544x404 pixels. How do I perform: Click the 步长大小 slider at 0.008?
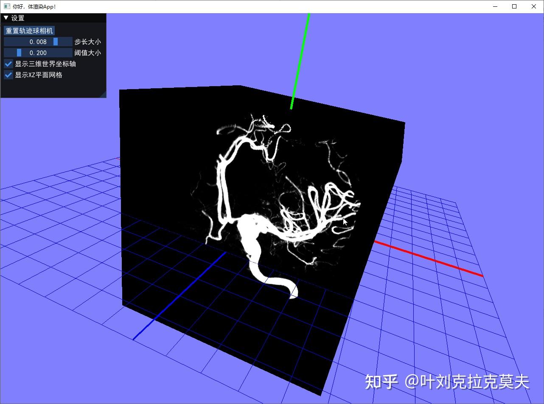coord(38,42)
